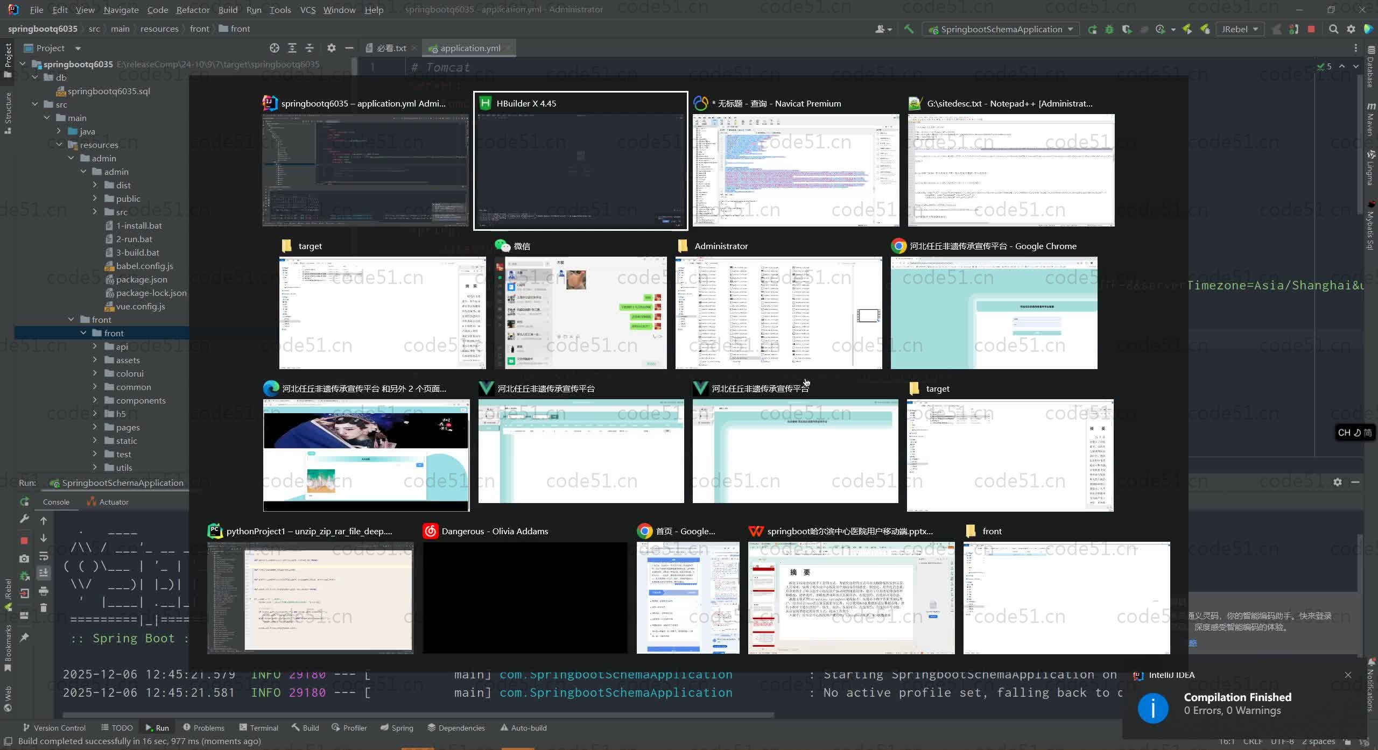Toggle the pin tab icon in Run panel
Screen dimensions: 1378x750
(x=24, y=638)
